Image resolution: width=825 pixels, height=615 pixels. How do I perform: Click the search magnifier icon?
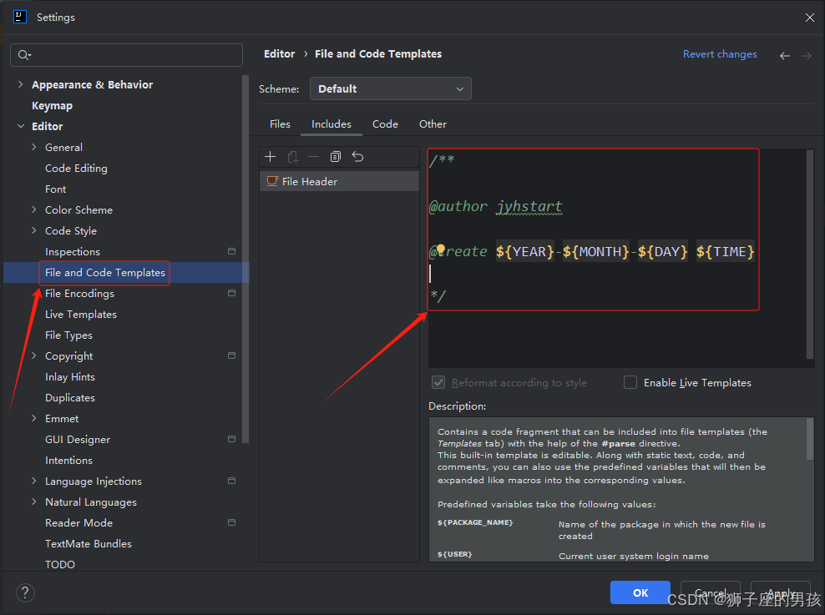(23, 55)
